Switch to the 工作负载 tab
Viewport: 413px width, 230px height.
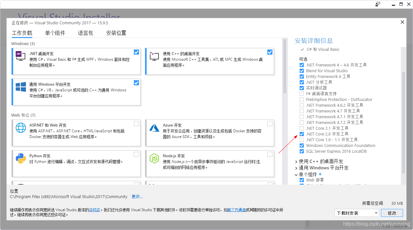[x=22, y=33]
